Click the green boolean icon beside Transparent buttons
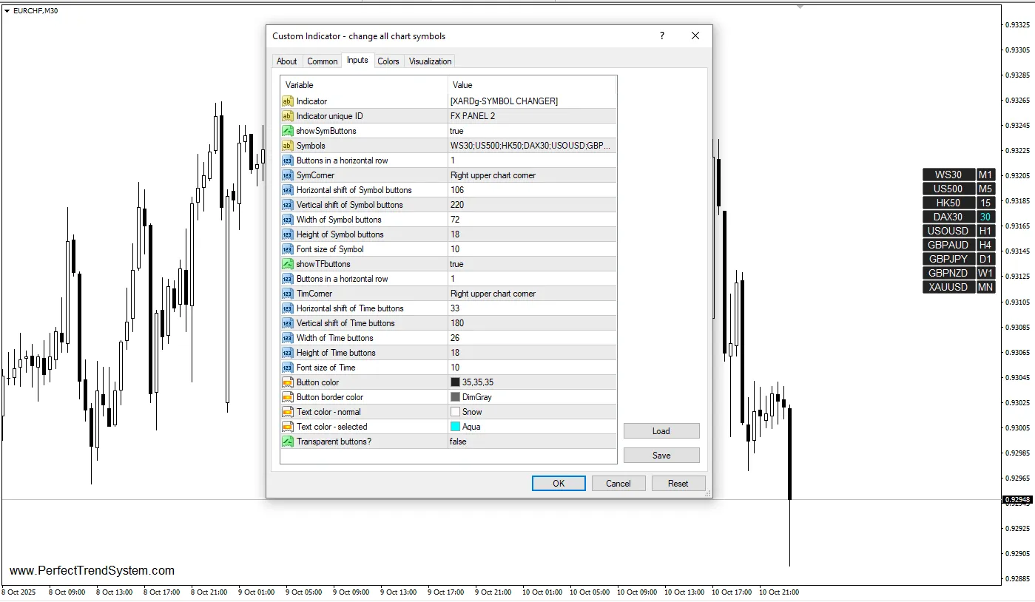 click(287, 441)
